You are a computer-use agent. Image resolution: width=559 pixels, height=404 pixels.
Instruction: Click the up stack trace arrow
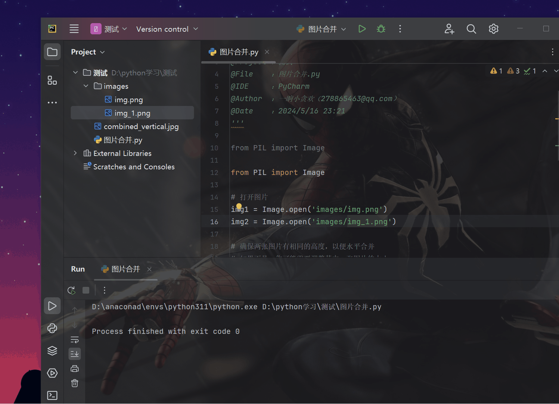coord(75,310)
